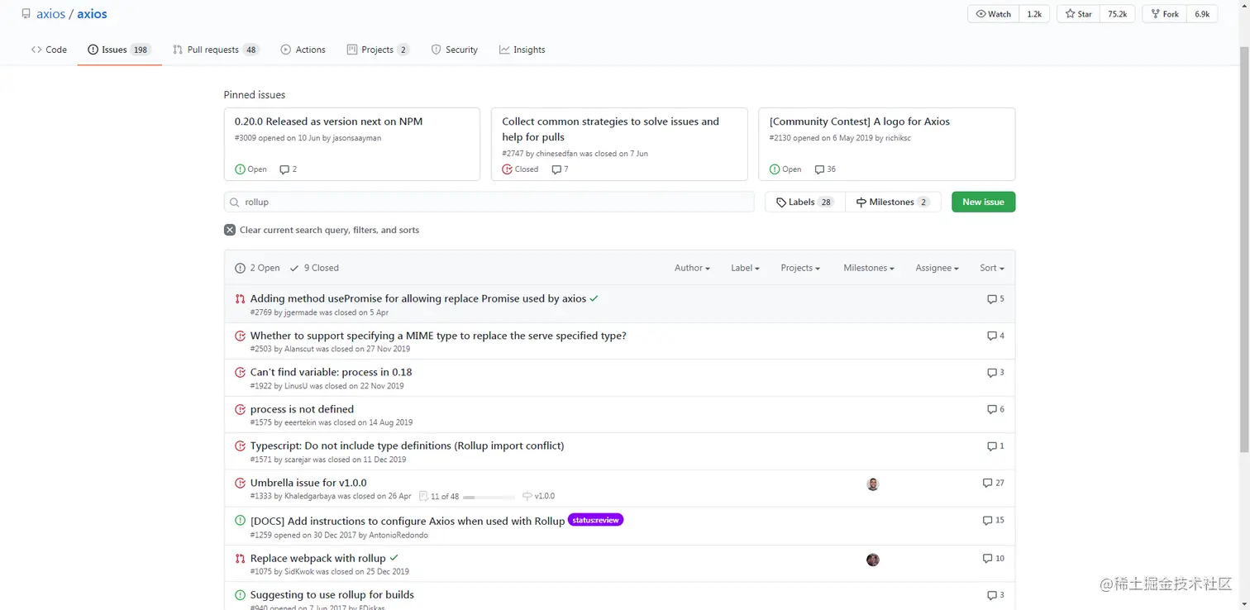
Task: Open Milestones list button
Action: tap(893, 202)
